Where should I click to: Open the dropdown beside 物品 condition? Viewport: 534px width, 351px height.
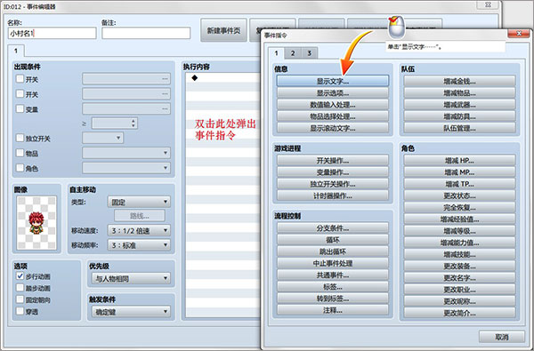click(x=126, y=153)
